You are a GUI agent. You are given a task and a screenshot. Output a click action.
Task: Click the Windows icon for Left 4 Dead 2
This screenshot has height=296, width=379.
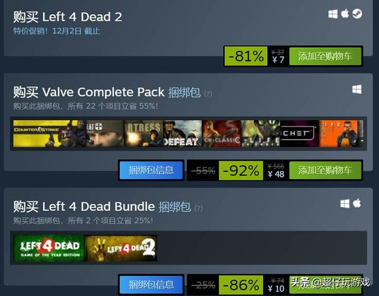coord(333,14)
